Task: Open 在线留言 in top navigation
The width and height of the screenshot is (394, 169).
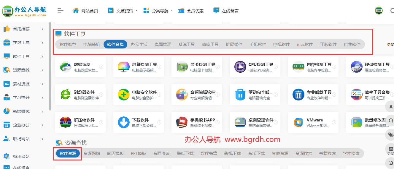Action: (x=226, y=11)
